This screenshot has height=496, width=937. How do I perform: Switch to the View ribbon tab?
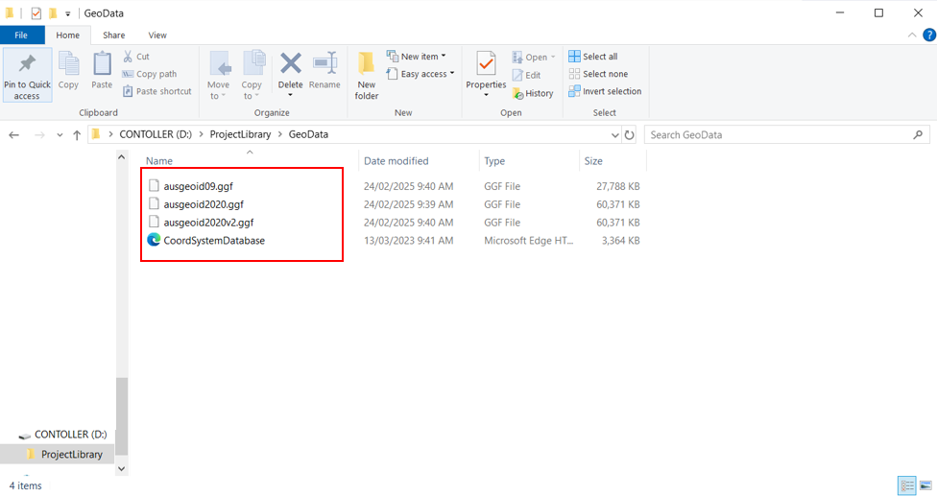(157, 35)
